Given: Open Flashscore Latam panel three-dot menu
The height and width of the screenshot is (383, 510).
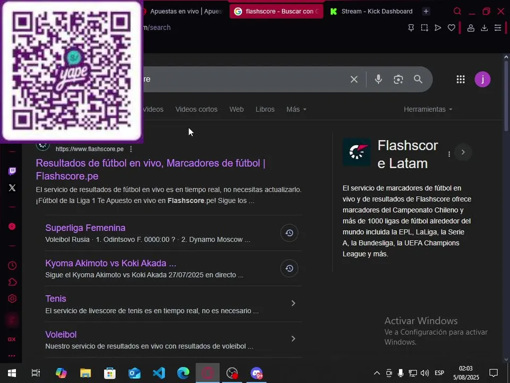Looking at the screenshot, I should coord(449,154).
